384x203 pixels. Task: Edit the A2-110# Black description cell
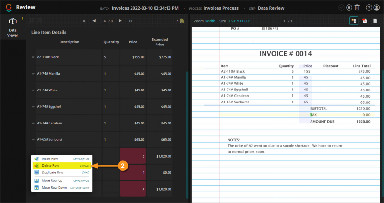point(69,57)
